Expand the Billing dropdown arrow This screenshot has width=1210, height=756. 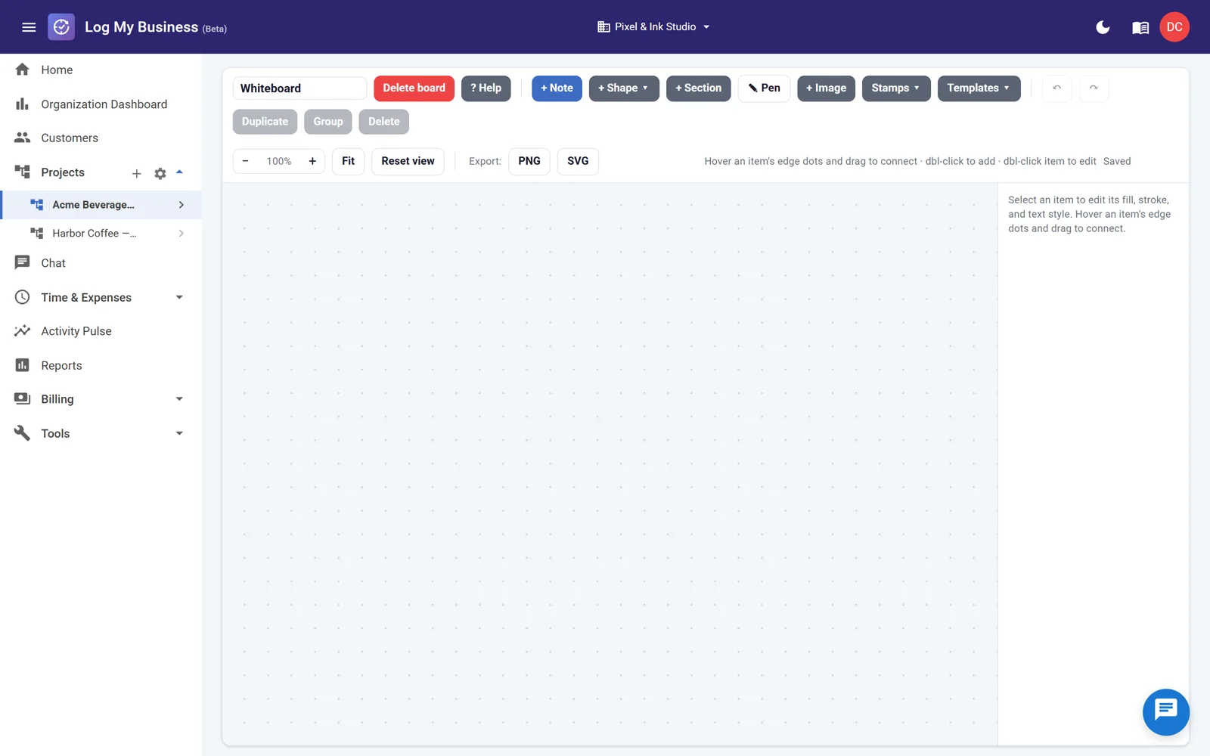179,399
